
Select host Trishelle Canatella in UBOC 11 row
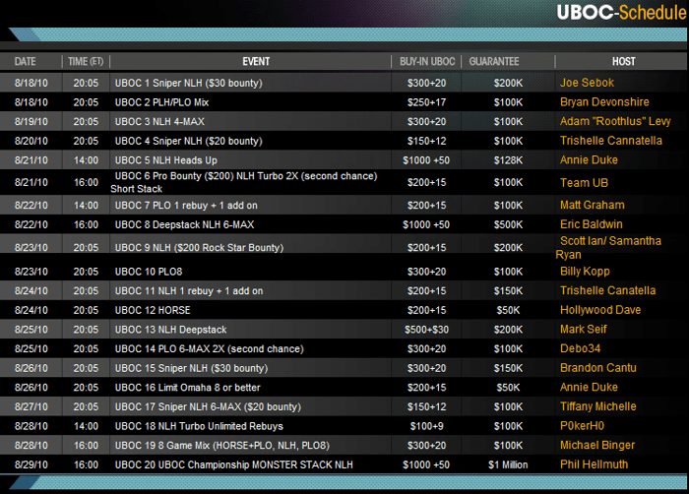(x=607, y=290)
